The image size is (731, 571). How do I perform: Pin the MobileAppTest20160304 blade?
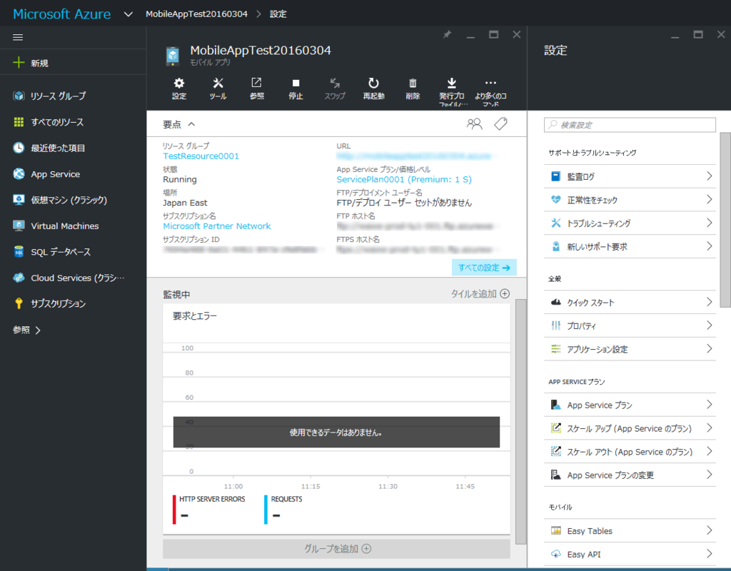[x=447, y=34]
